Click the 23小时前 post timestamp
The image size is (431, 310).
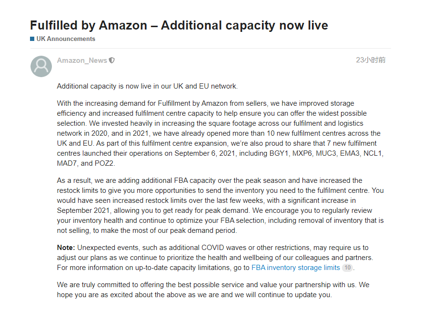371,60
